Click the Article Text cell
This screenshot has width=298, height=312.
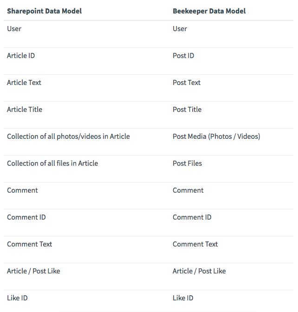[x=24, y=82]
